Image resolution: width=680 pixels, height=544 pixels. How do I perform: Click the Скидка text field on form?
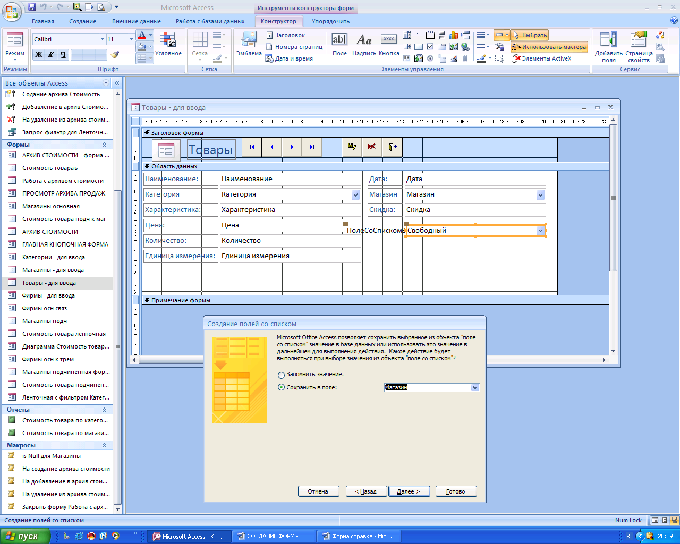coord(475,210)
